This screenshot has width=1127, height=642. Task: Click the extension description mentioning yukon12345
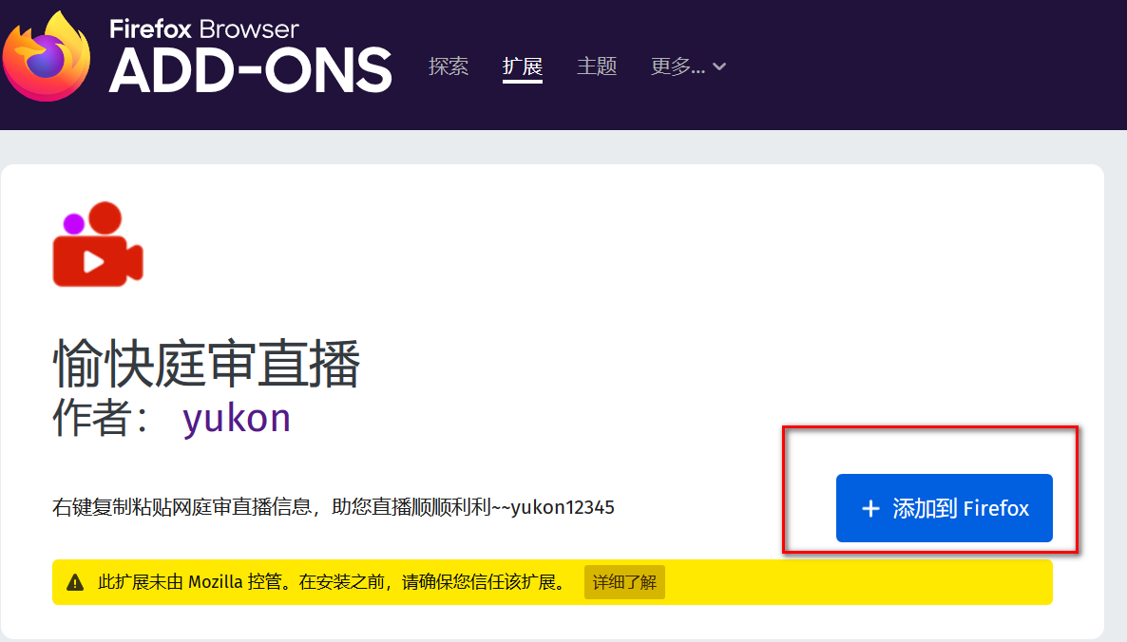[334, 507]
